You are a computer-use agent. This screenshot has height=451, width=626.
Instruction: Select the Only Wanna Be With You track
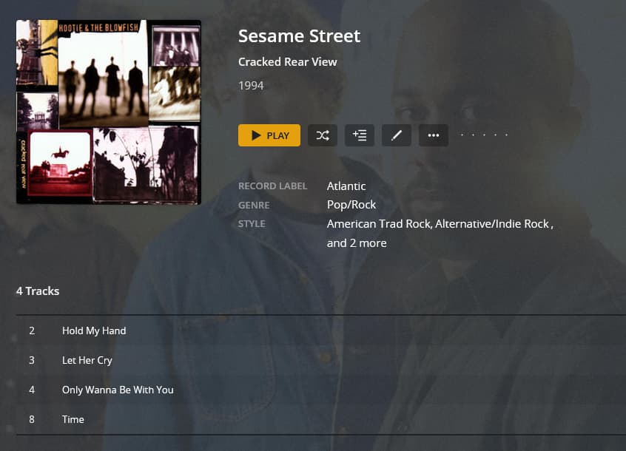[118, 390]
